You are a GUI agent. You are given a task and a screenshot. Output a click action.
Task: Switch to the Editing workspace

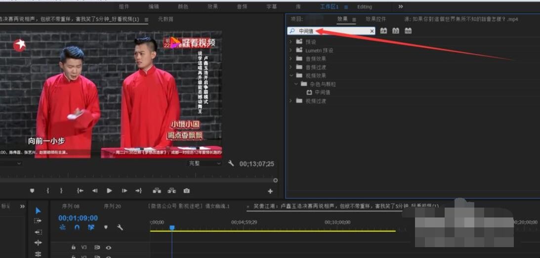[x=364, y=6]
